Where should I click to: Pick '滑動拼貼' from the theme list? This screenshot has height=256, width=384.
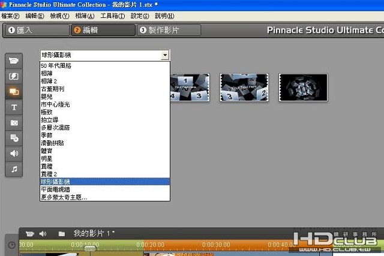point(105,143)
